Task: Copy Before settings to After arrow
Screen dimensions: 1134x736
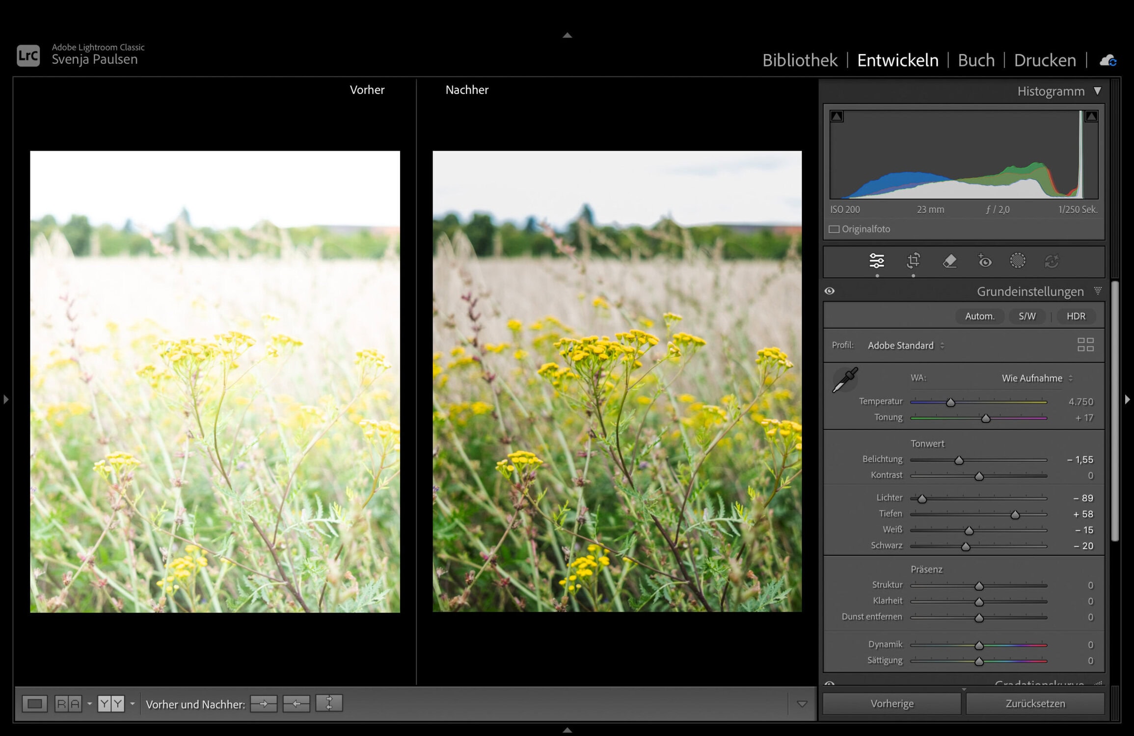Action: tap(264, 704)
